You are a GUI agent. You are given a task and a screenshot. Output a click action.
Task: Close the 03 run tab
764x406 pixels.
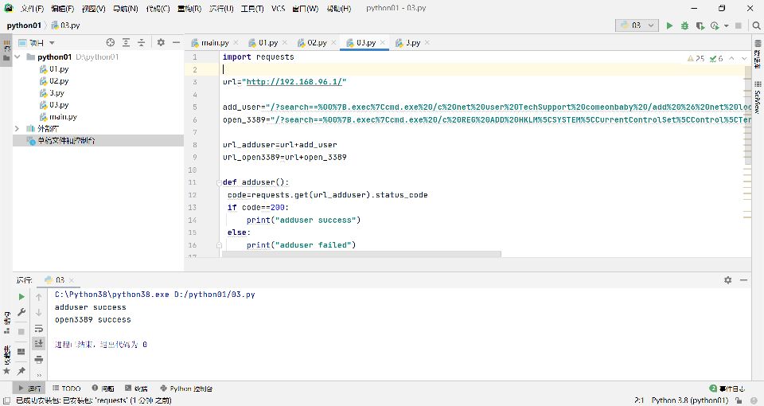(x=72, y=279)
